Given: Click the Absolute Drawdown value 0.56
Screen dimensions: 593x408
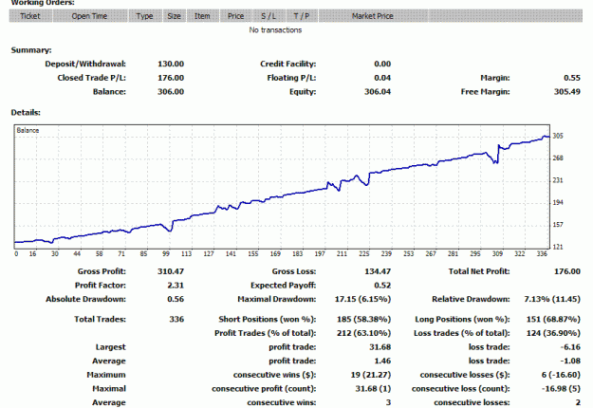Looking at the screenshot, I should 176,299.
